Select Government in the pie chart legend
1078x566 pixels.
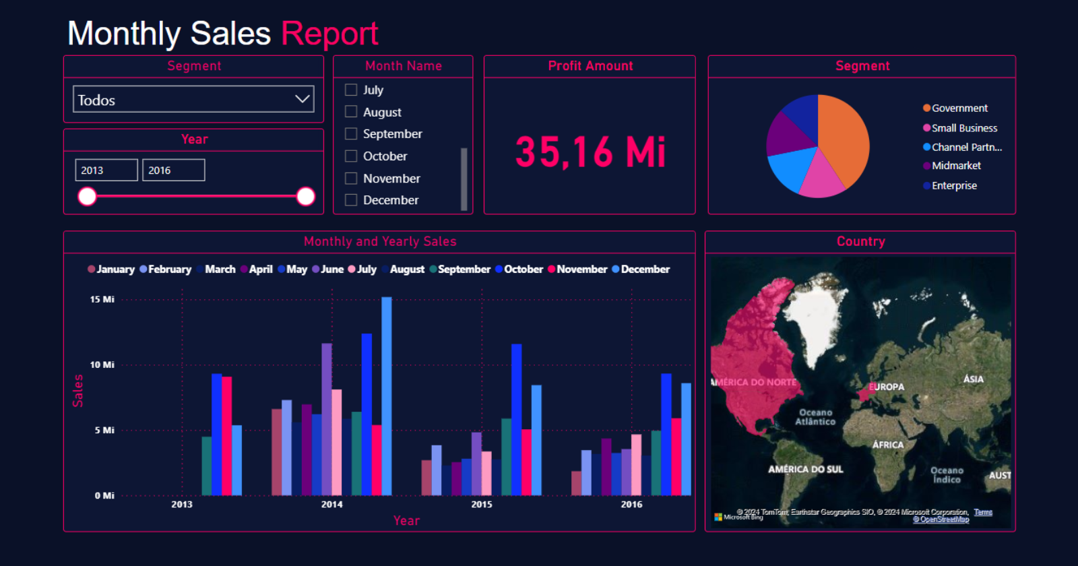(x=959, y=108)
